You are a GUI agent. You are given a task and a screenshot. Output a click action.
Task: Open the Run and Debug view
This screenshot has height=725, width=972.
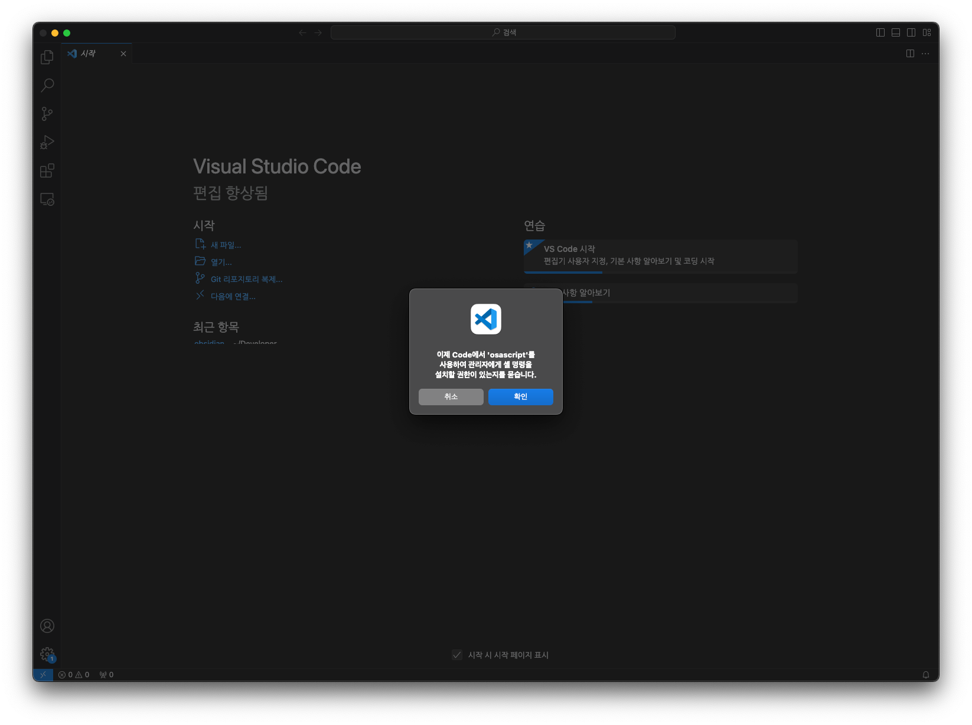click(47, 142)
